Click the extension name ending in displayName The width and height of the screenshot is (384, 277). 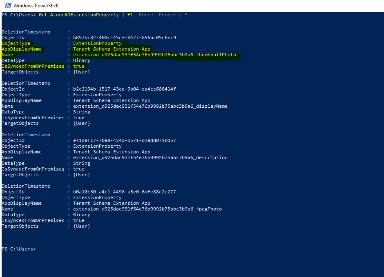[x=150, y=106]
